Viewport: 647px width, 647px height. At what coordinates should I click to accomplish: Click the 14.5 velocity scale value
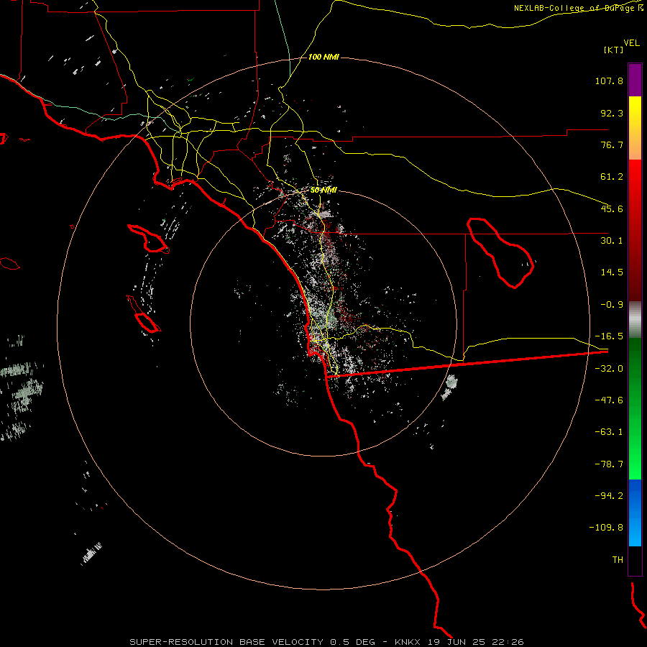[612, 272]
